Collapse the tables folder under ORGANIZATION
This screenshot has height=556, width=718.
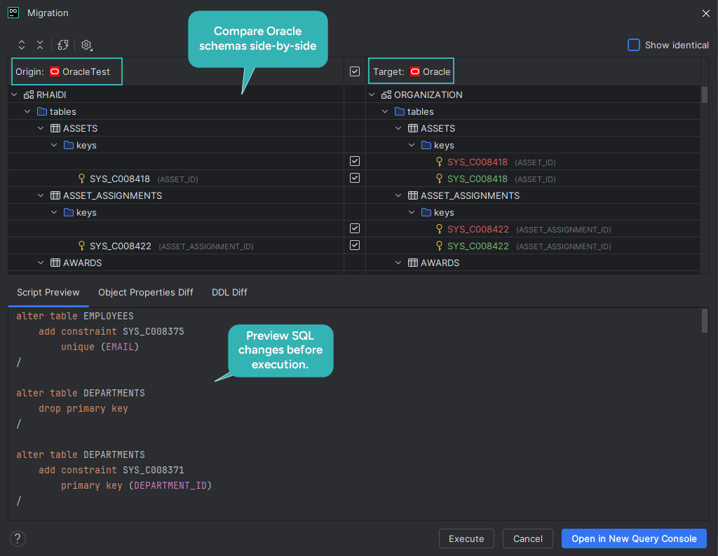(x=385, y=111)
